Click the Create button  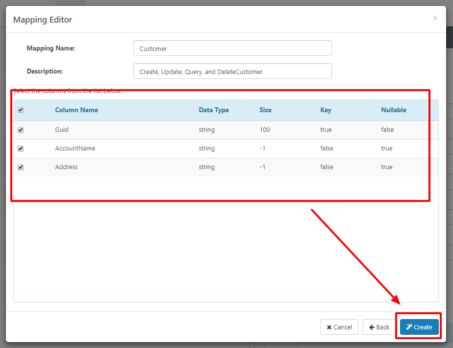(419, 327)
